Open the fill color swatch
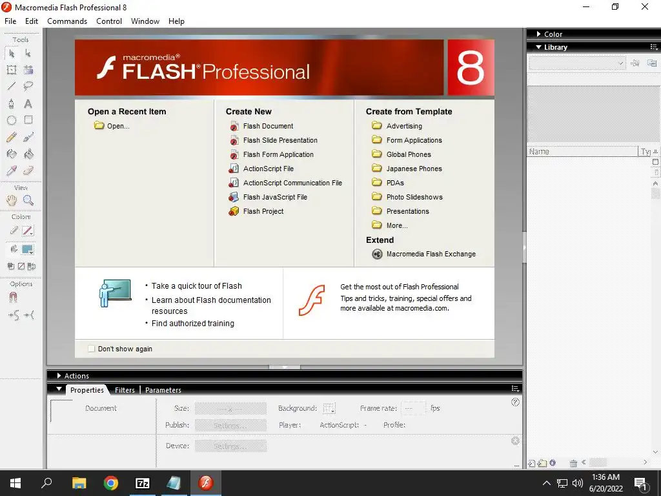The image size is (661, 496). click(27, 249)
